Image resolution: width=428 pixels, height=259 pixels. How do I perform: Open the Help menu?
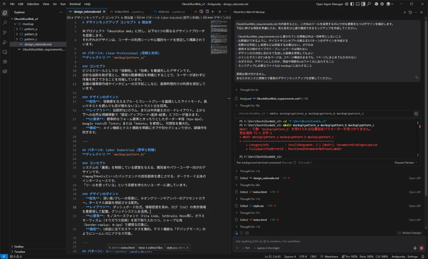point(87,4)
